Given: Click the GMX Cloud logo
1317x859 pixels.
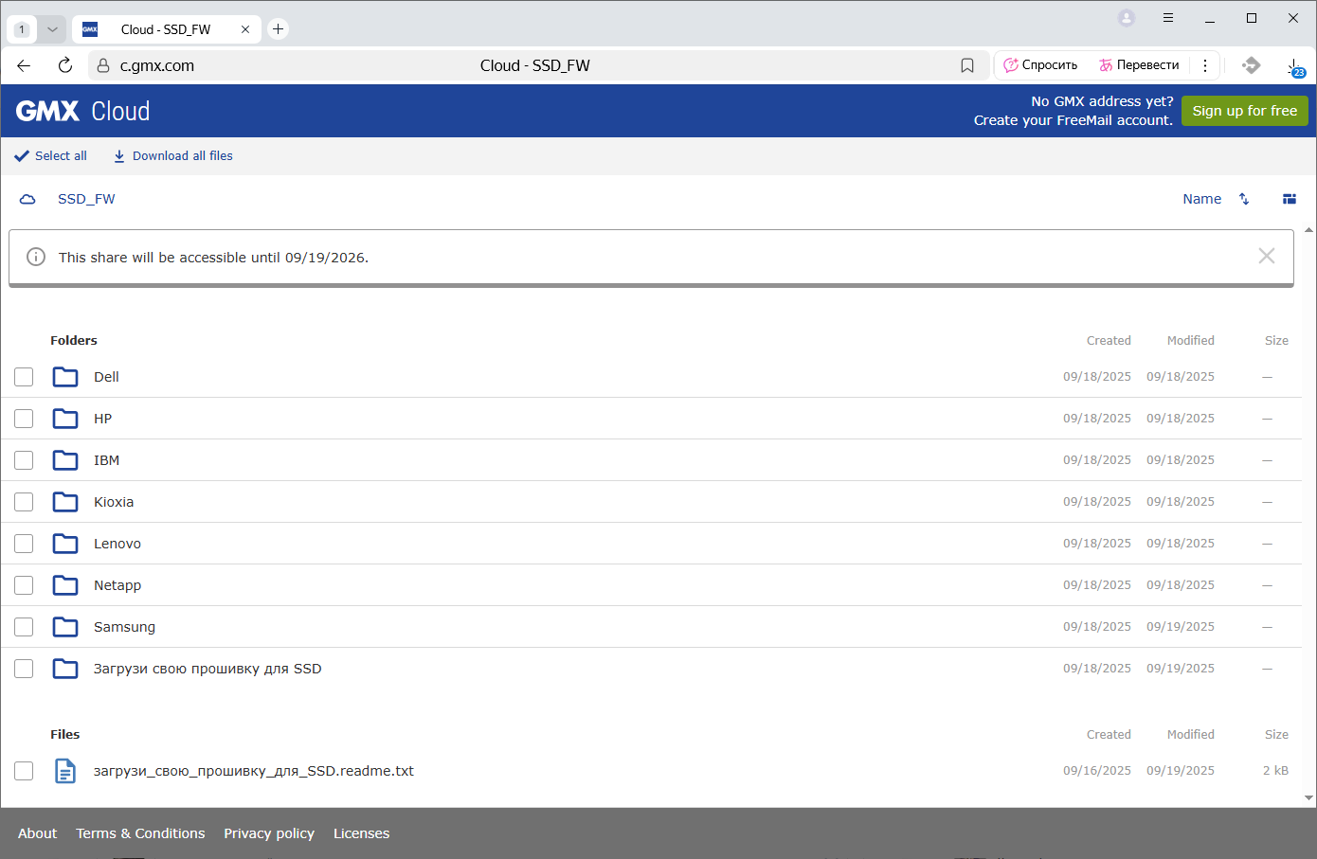Looking at the screenshot, I should (x=83, y=111).
